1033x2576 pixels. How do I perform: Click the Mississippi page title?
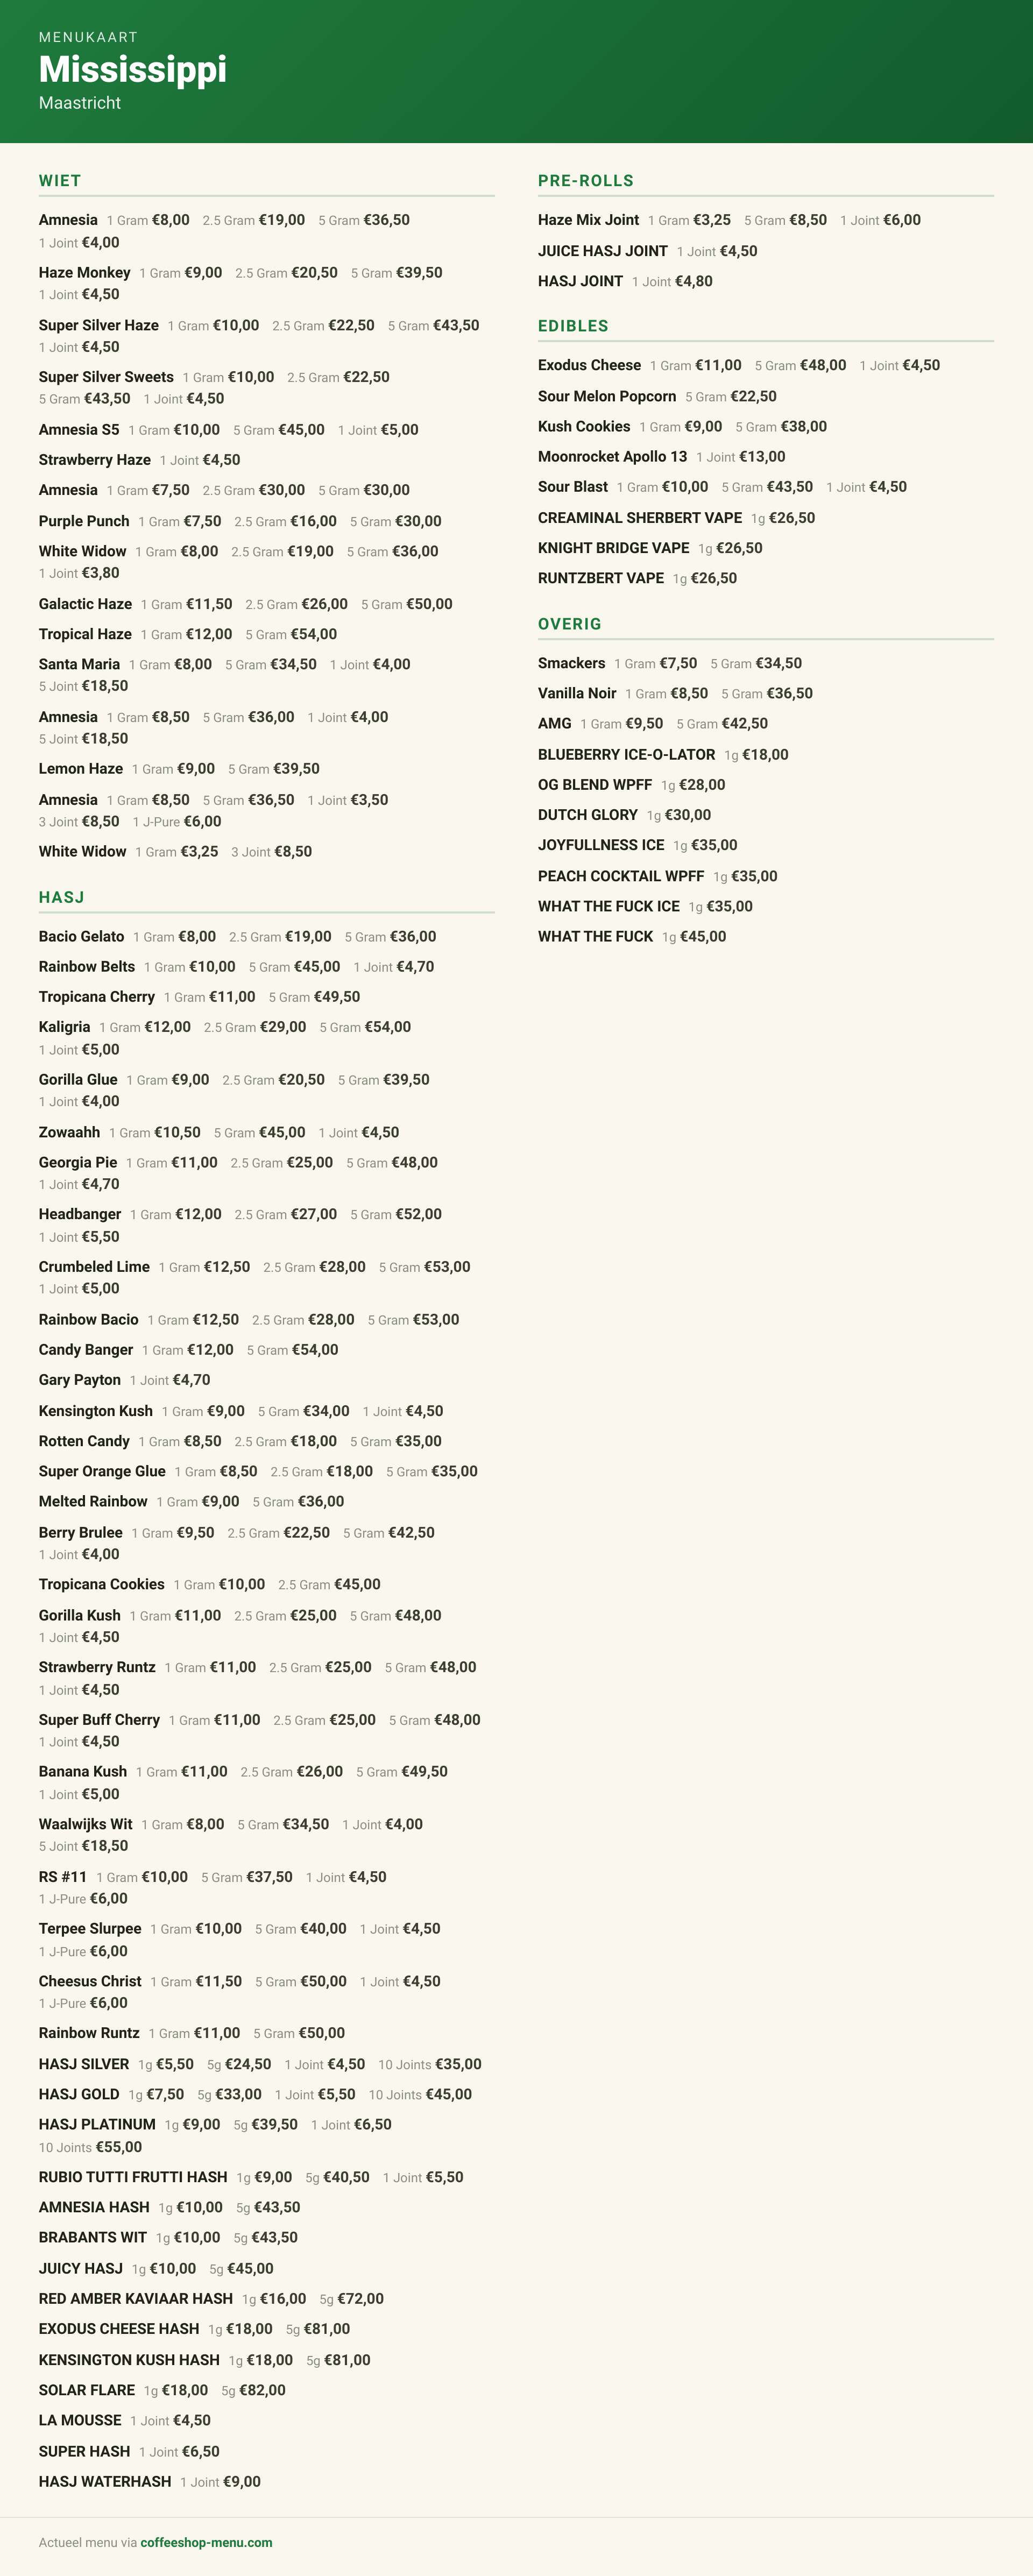[x=133, y=69]
